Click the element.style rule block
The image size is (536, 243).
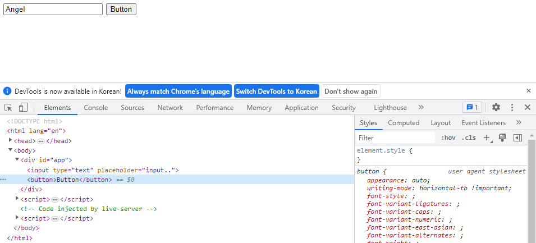pos(441,155)
